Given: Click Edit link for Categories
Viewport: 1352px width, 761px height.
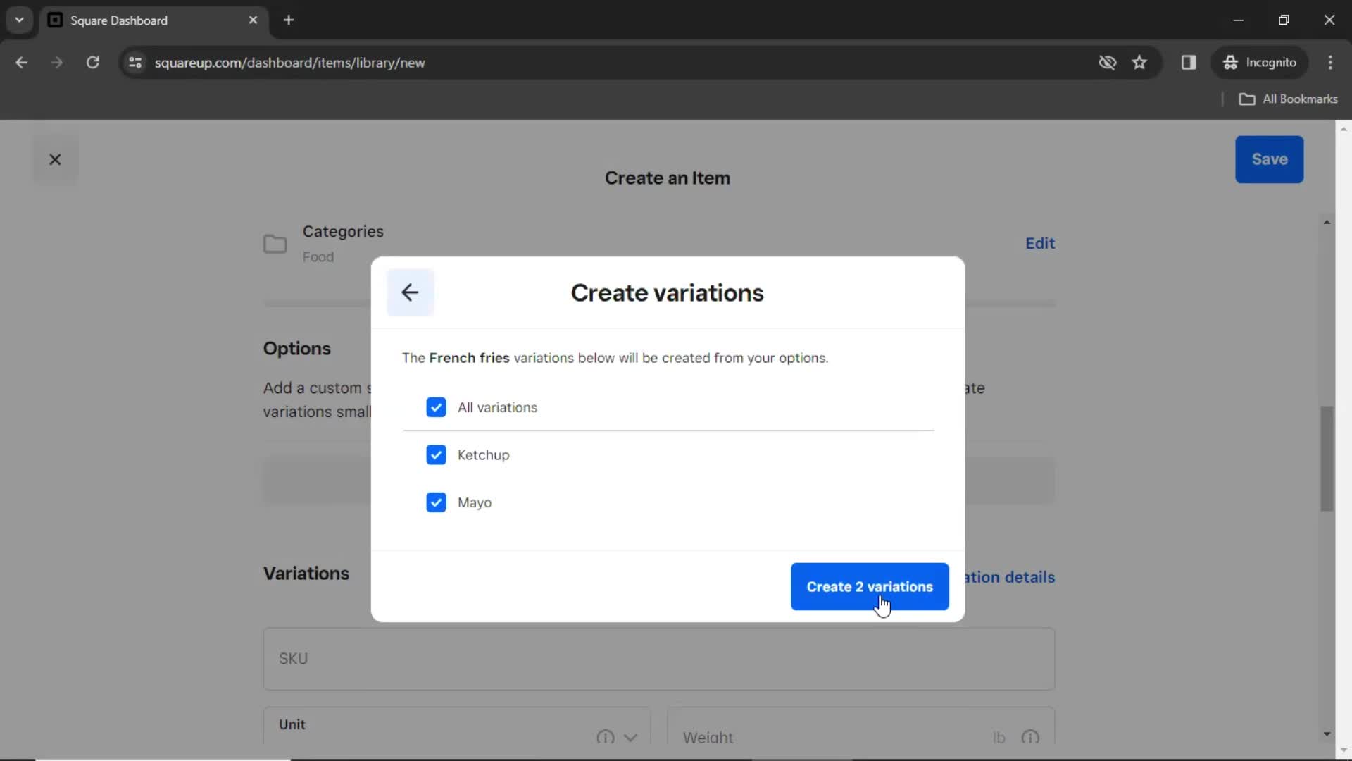Looking at the screenshot, I should (x=1039, y=244).
